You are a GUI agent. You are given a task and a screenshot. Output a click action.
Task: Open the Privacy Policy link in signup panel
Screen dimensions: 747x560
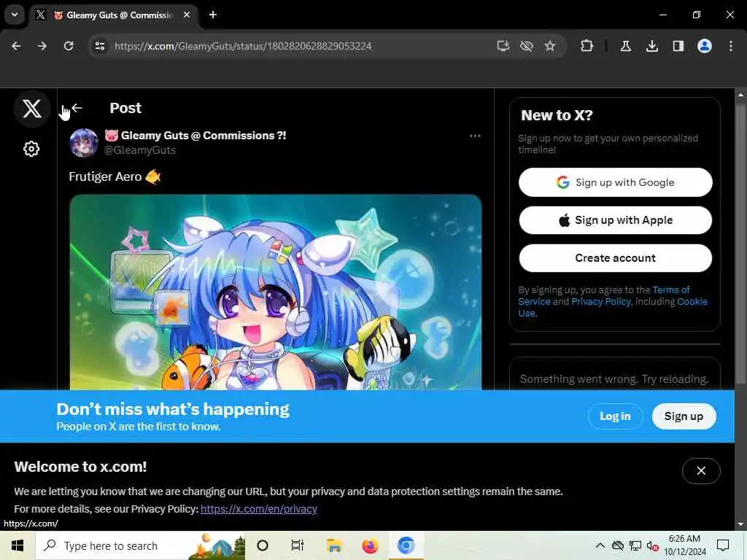[601, 301]
